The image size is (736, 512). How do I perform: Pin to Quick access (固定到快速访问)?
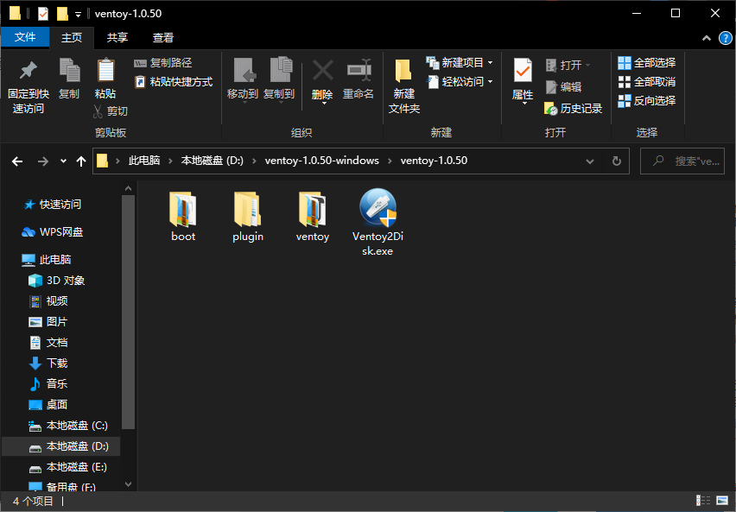tap(29, 87)
